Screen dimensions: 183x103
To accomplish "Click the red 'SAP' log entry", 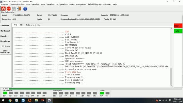I will point(67,31).
